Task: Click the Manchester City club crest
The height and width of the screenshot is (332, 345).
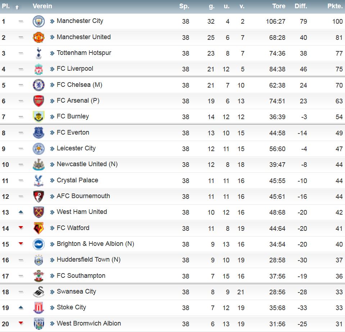Action: (38, 21)
